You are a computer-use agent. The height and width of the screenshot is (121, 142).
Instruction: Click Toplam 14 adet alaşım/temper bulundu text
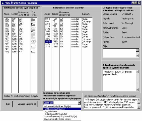click(21, 96)
